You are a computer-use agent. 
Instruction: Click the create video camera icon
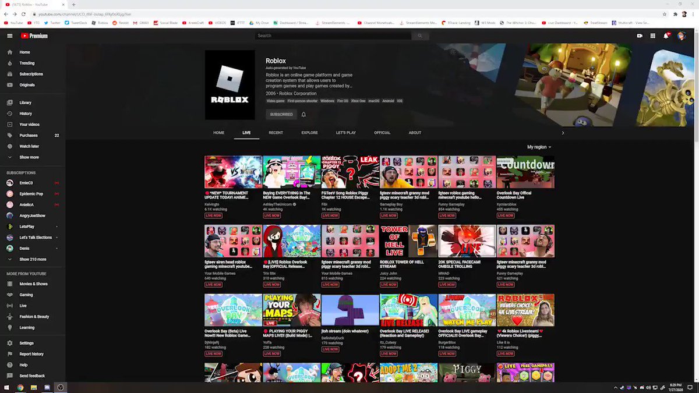(x=640, y=36)
